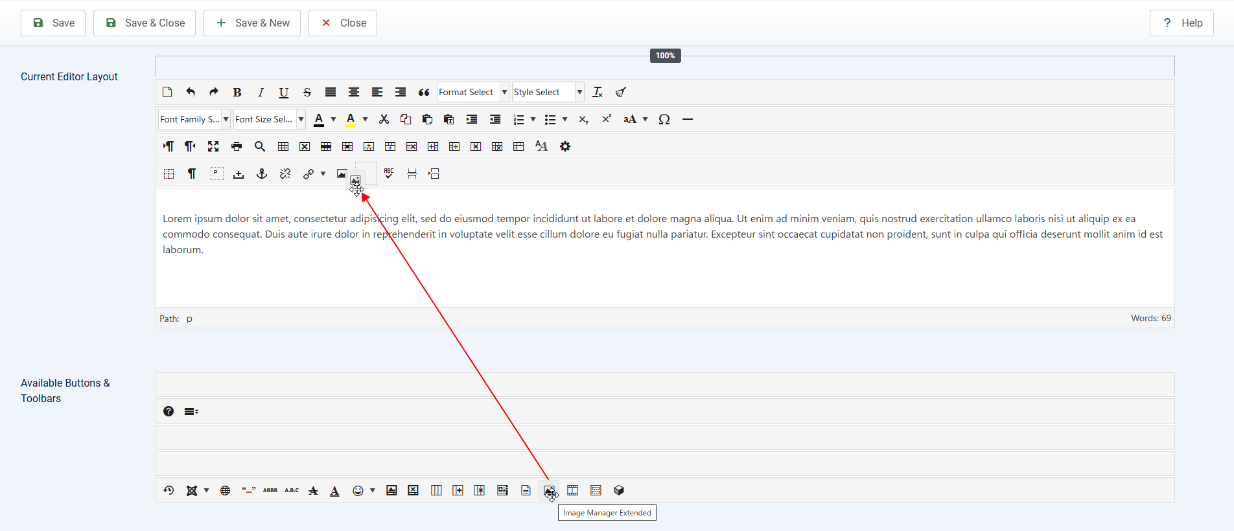The height and width of the screenshot is (531, 1234).
Task: Click the Paste as Plain Text icon
Action: pyautogui.click(x=448, y=119)
